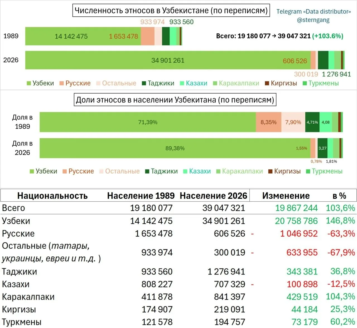The width and height of the screenshot is (357, 328).
Task: Click the -63,3% value for Русские
Action: (341, 233)
